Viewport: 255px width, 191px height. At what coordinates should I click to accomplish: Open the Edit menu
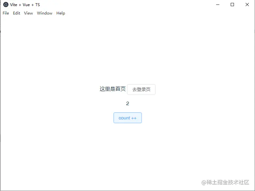[x=17, y=13]
